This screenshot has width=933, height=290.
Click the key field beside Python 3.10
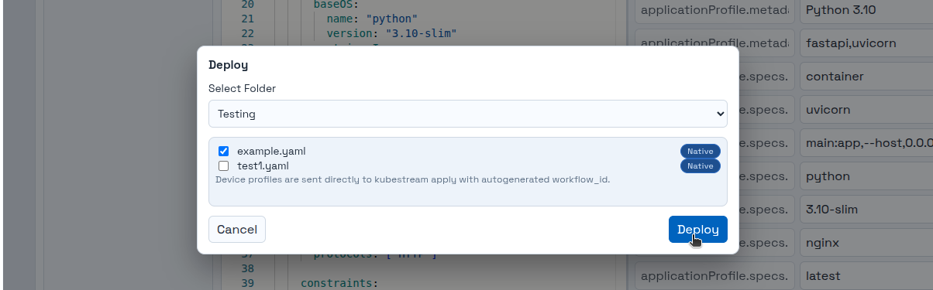click(x=714, y=11)
